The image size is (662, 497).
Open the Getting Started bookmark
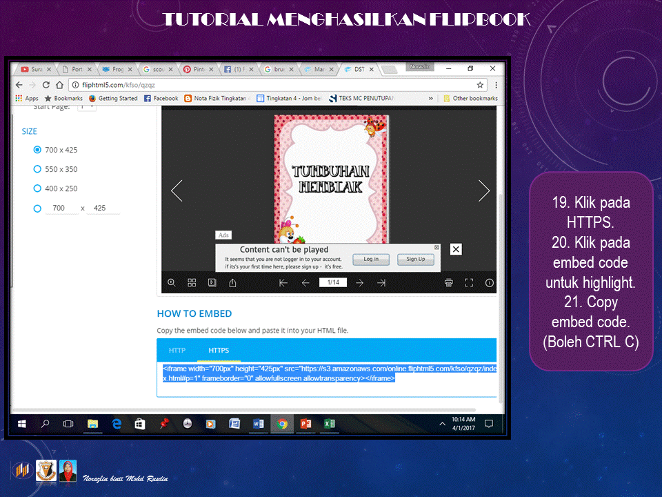click(113, 98)
